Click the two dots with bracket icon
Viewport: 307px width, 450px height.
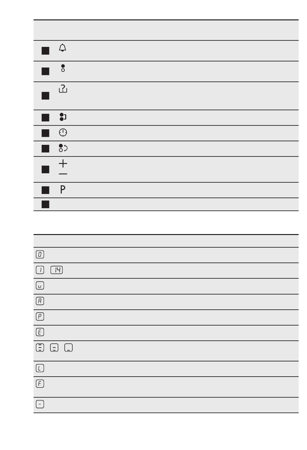pyautogui.click(x=63, y=117)
